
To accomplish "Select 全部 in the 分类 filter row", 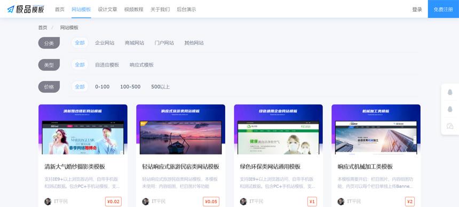I will point(80,43).
